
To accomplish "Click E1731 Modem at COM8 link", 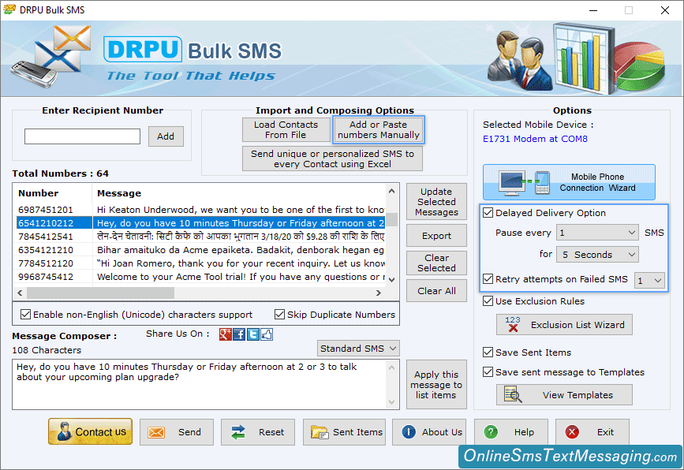I will pyautogui.click(x=535, y=139).
